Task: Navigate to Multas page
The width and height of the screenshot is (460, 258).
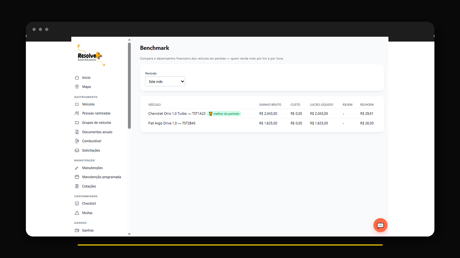Action: tap(87, 213)
